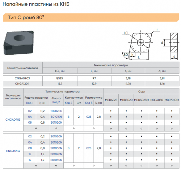Click the Код 1 column header
The height and width of the screenshot is (170, 181).
tap(30, 103)
